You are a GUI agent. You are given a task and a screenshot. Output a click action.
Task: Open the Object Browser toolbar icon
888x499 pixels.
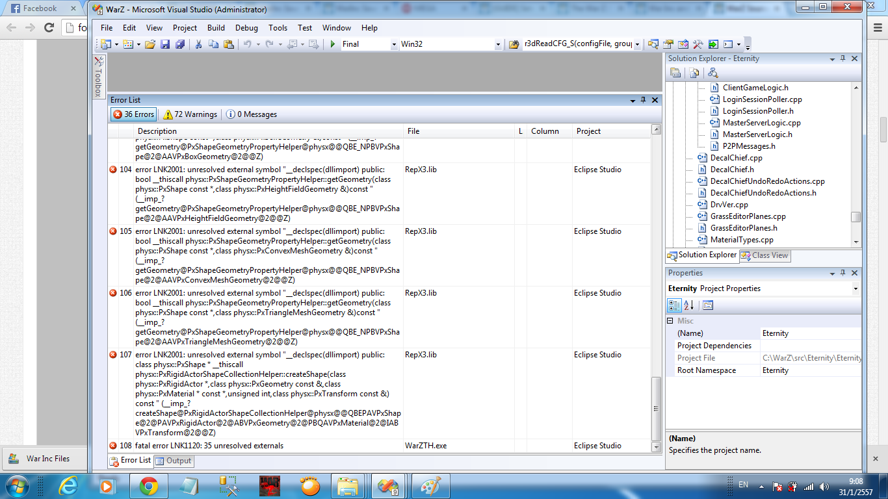[x=683, y=44]
